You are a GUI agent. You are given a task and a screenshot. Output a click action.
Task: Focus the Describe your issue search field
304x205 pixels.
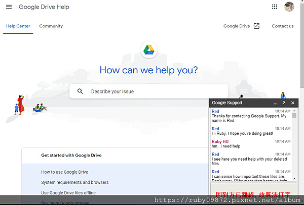tap(149, 91)
